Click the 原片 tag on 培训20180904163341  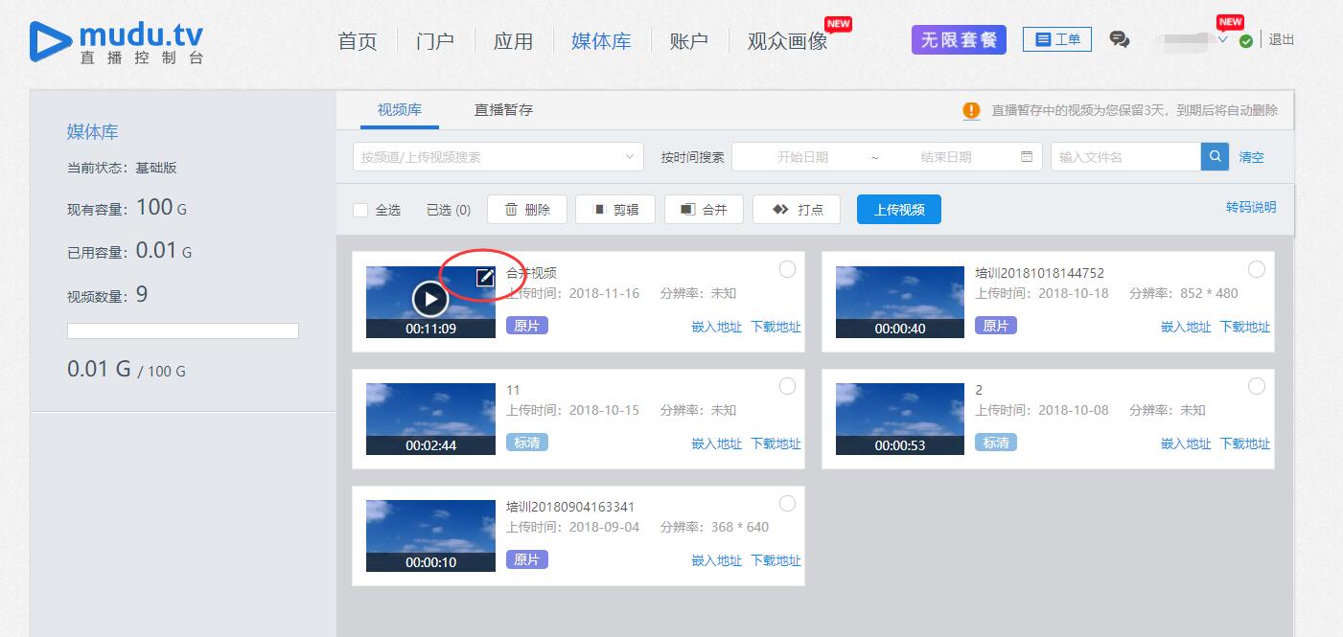click(x=527, y=559)
